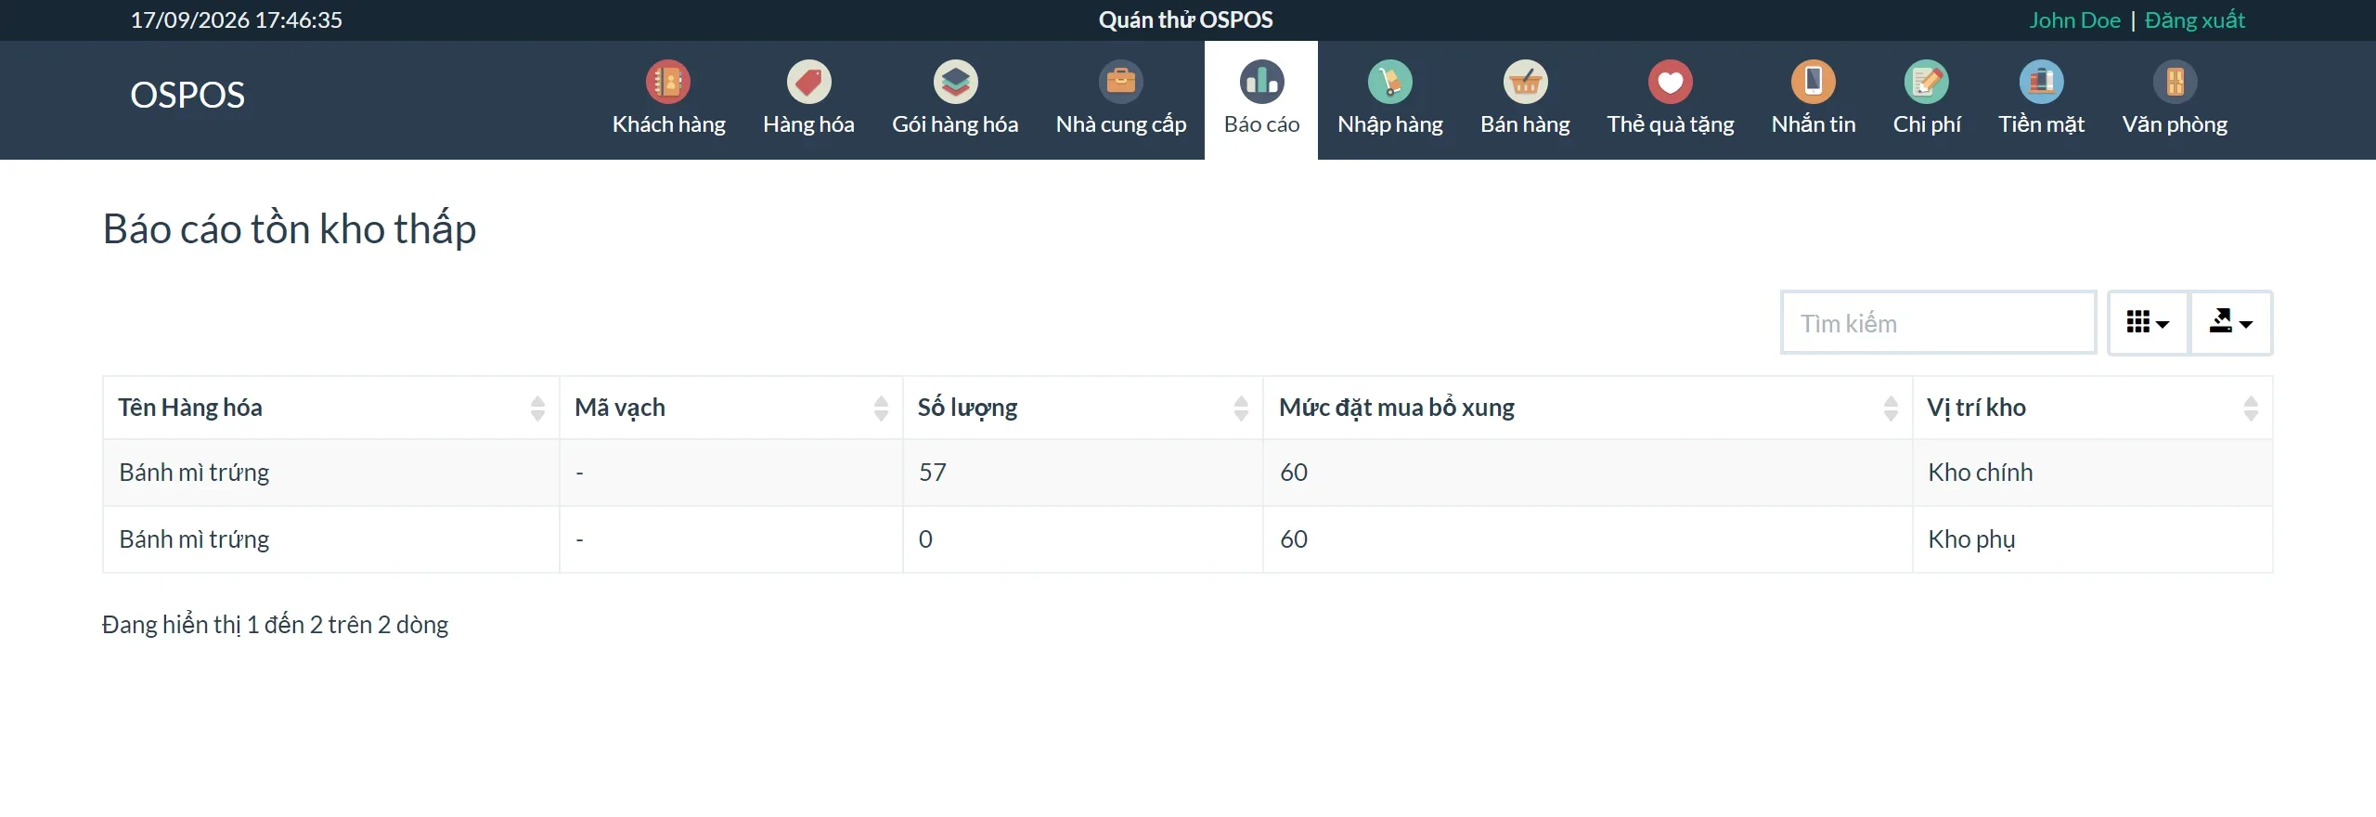
Task: Go to the Nhà cung cấp menu label
Action: pyautogui.click(x=1121, y=124)
